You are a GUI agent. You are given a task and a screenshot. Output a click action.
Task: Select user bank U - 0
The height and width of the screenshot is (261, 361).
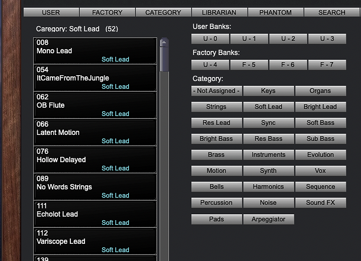(x=210, y=39)
